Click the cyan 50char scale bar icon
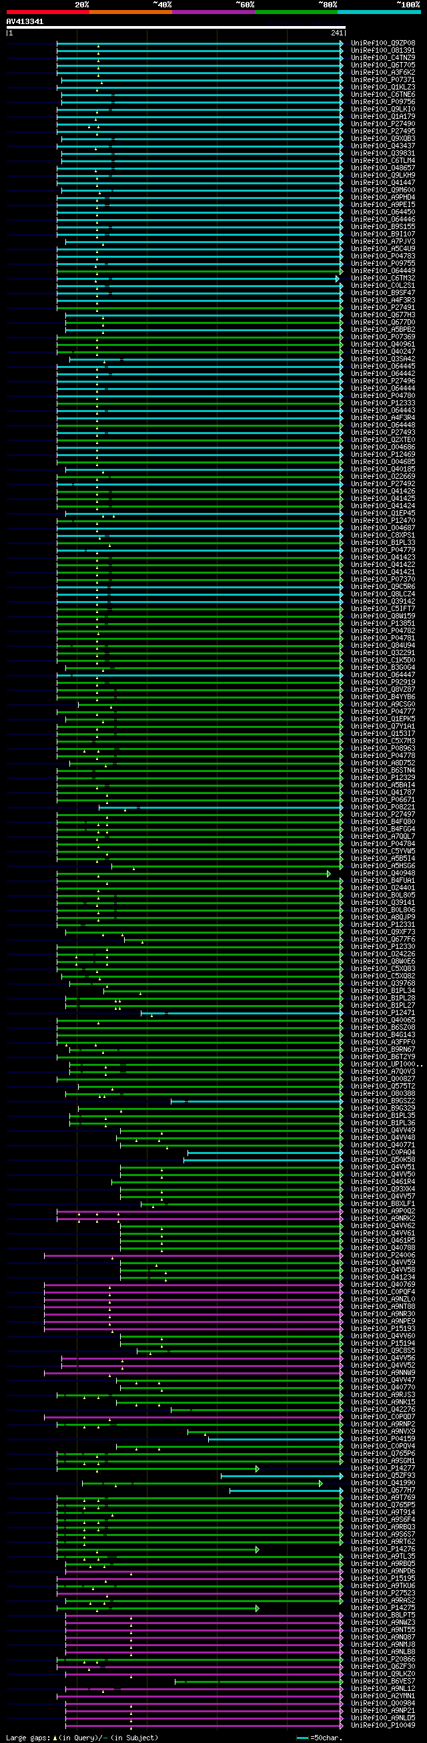 [302, 1738]
